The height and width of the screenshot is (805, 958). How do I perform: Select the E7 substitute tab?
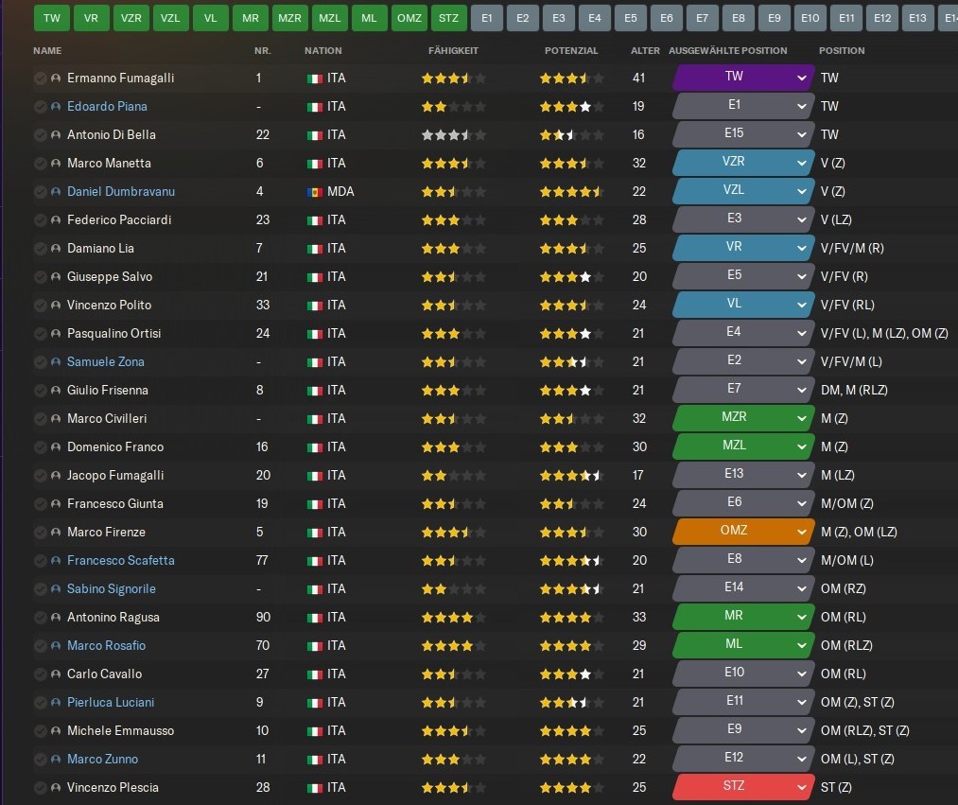tap(703, 18)
